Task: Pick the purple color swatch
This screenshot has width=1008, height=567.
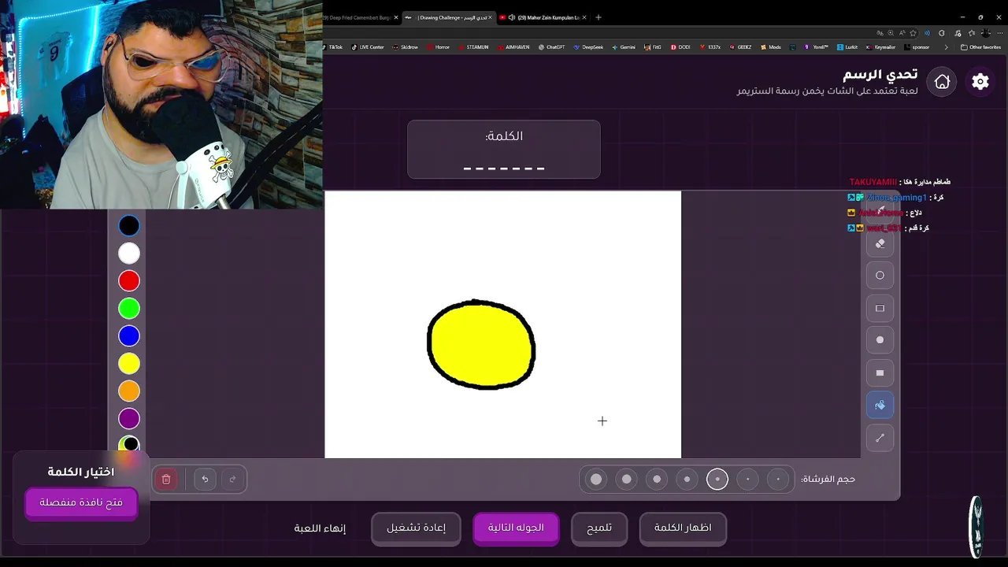Action: click(x=129, y=419)
